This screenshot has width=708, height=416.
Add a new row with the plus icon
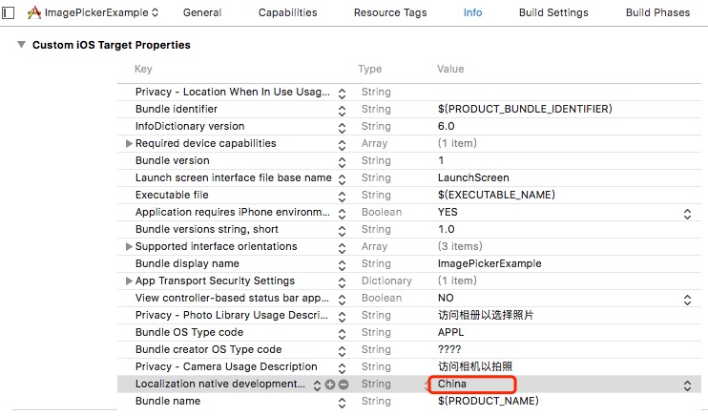tap(330, 385)
